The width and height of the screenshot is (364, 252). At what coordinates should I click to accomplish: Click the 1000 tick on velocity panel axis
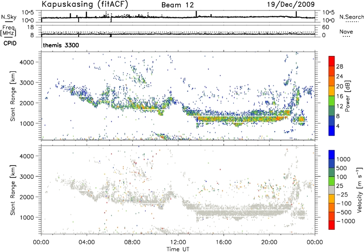(26, 217)
